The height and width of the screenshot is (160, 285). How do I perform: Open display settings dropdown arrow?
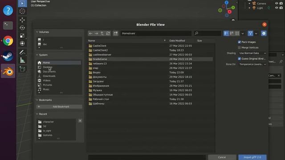click(242, 34)
